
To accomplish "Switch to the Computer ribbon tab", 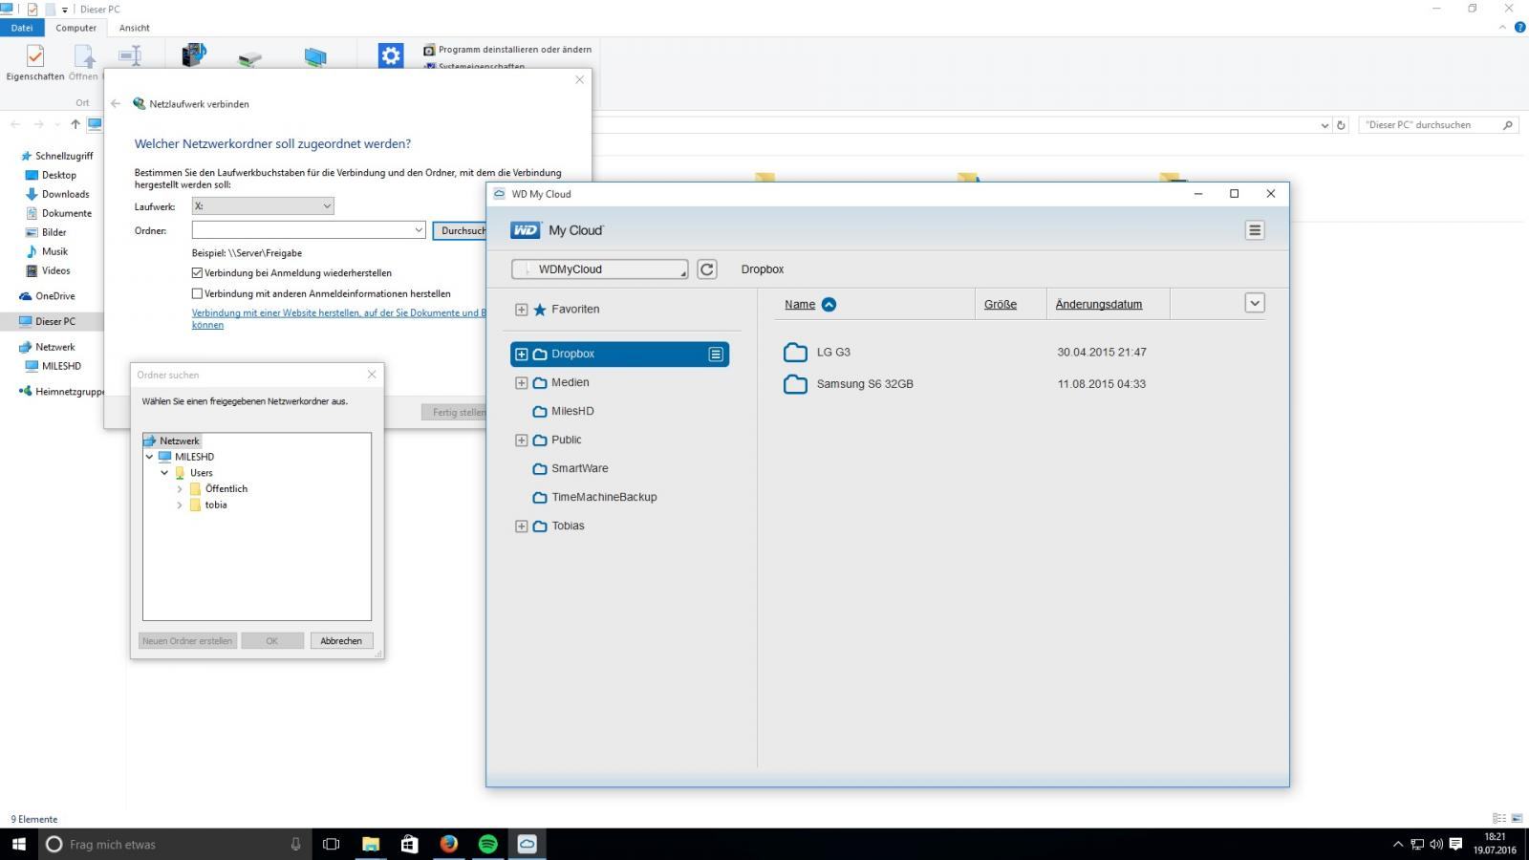I will (x=76, y=28).
